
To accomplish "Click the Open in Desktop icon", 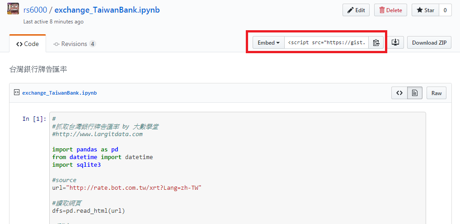I will point(395,42).
